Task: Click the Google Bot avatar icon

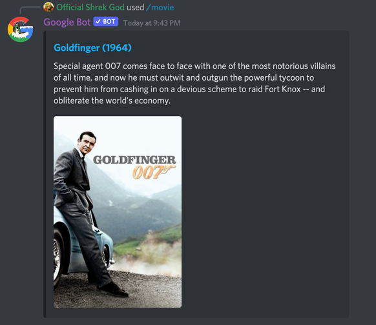Action: click(21, 30)
